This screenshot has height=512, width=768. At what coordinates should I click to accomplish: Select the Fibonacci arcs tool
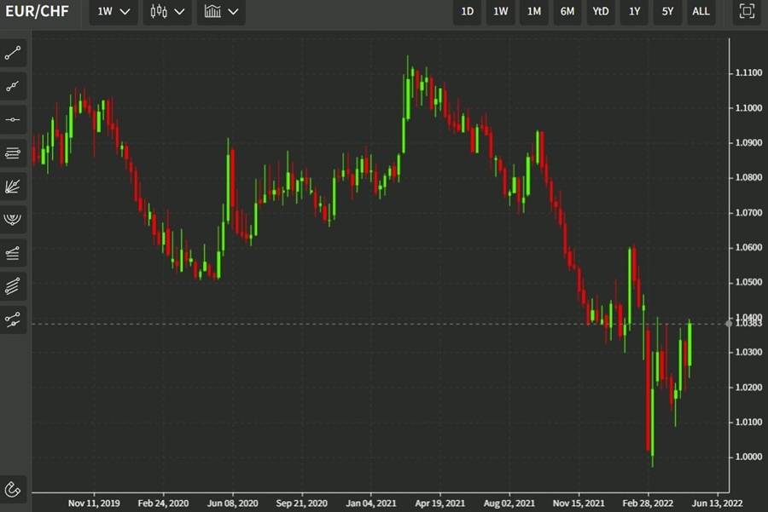(x=13, y=220)
